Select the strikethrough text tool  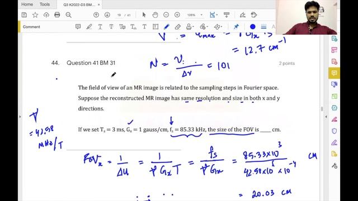(x=111, y=27)
